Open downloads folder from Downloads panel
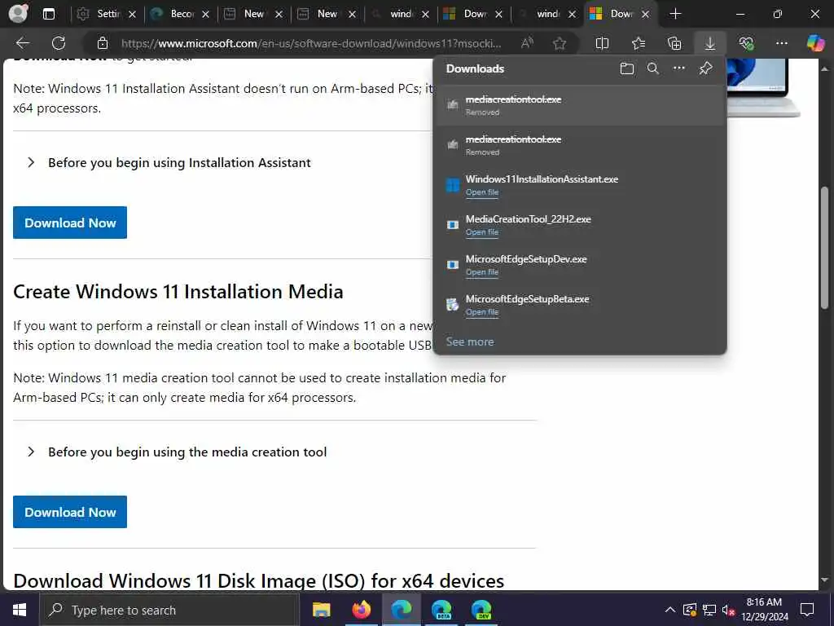 click(x=626, y=68)
